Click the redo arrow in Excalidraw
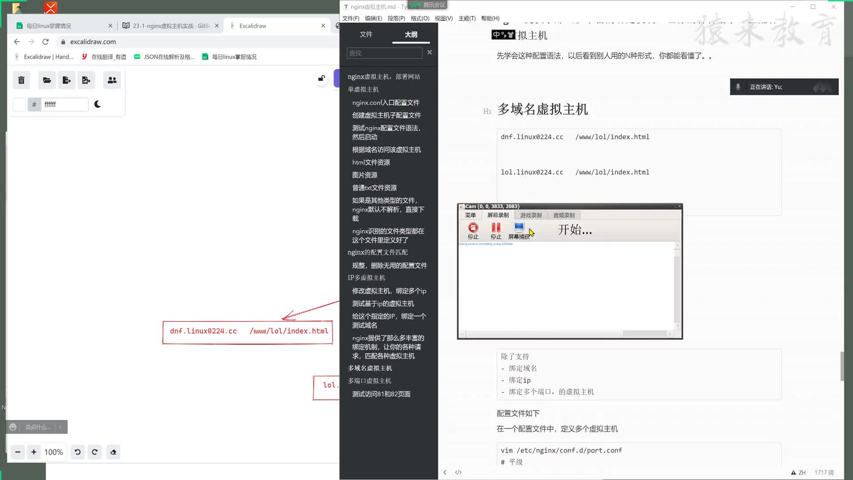Viewport: 853px width, 480px height. [95, 452]
